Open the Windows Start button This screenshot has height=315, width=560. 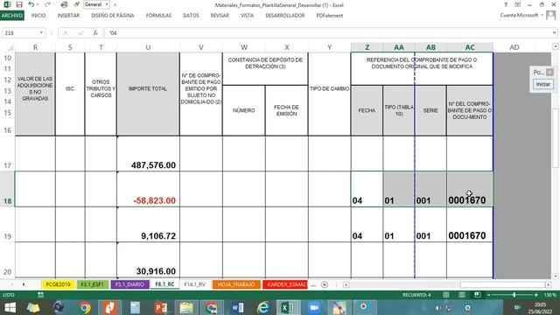point(10,307)
